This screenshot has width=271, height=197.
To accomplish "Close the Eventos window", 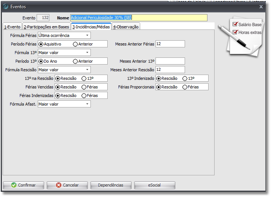I will (261, 7).
